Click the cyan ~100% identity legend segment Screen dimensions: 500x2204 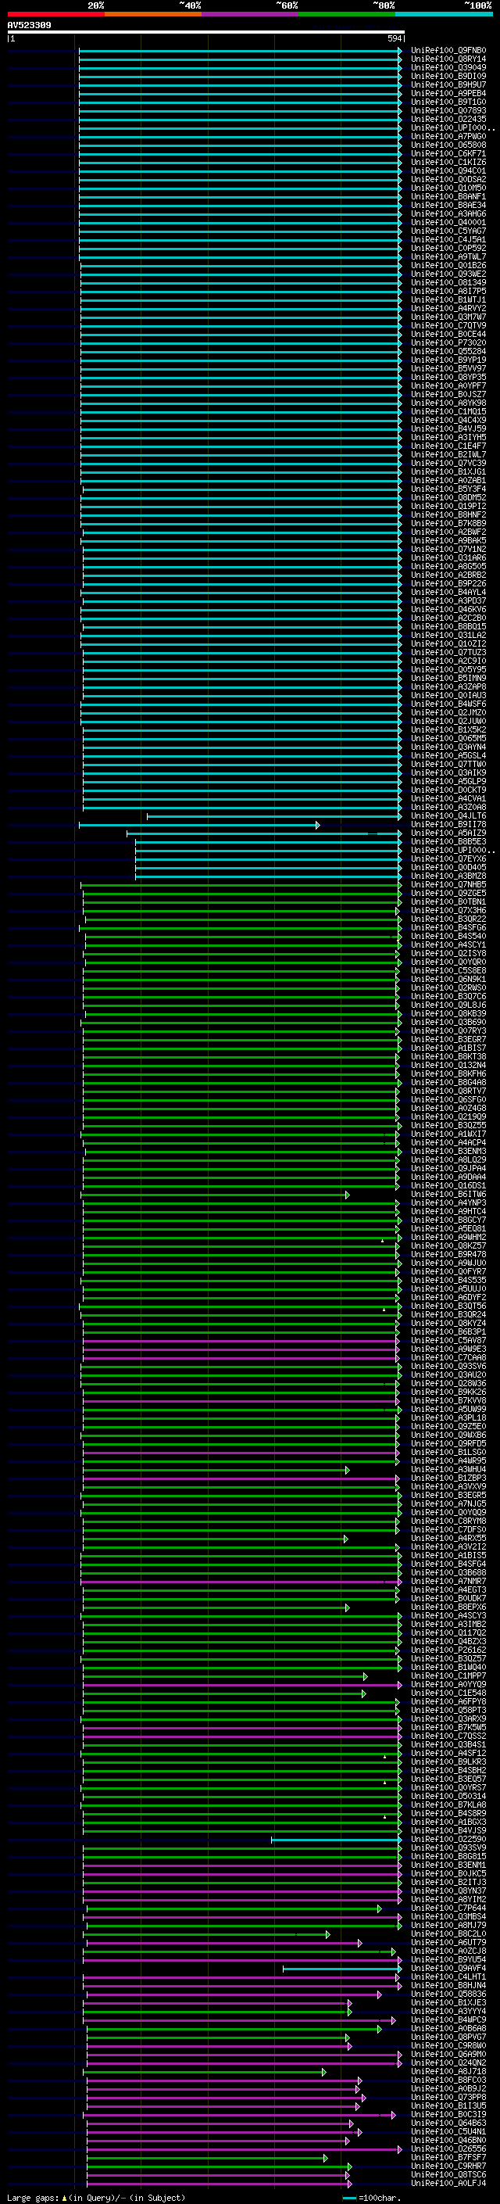click(x=444, y=14)
